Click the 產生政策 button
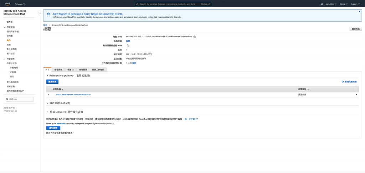 (53, 128)
